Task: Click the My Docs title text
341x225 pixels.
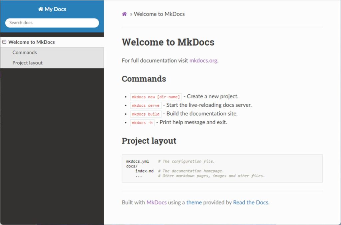Action: coord(55,9)
